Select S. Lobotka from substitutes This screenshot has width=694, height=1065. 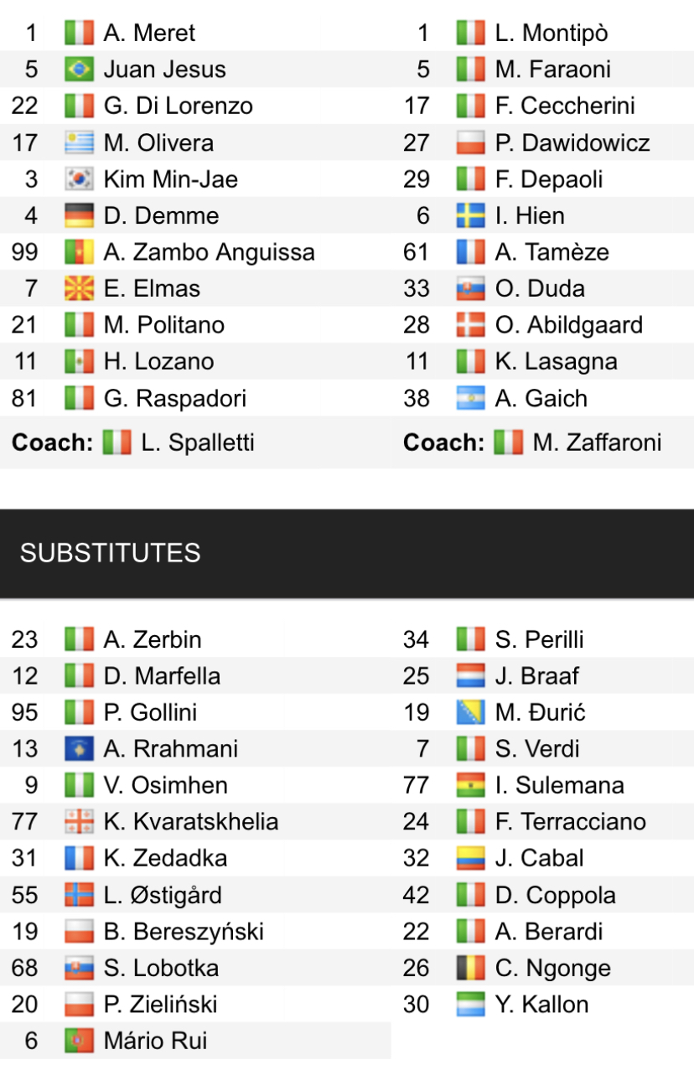[161, 969]
